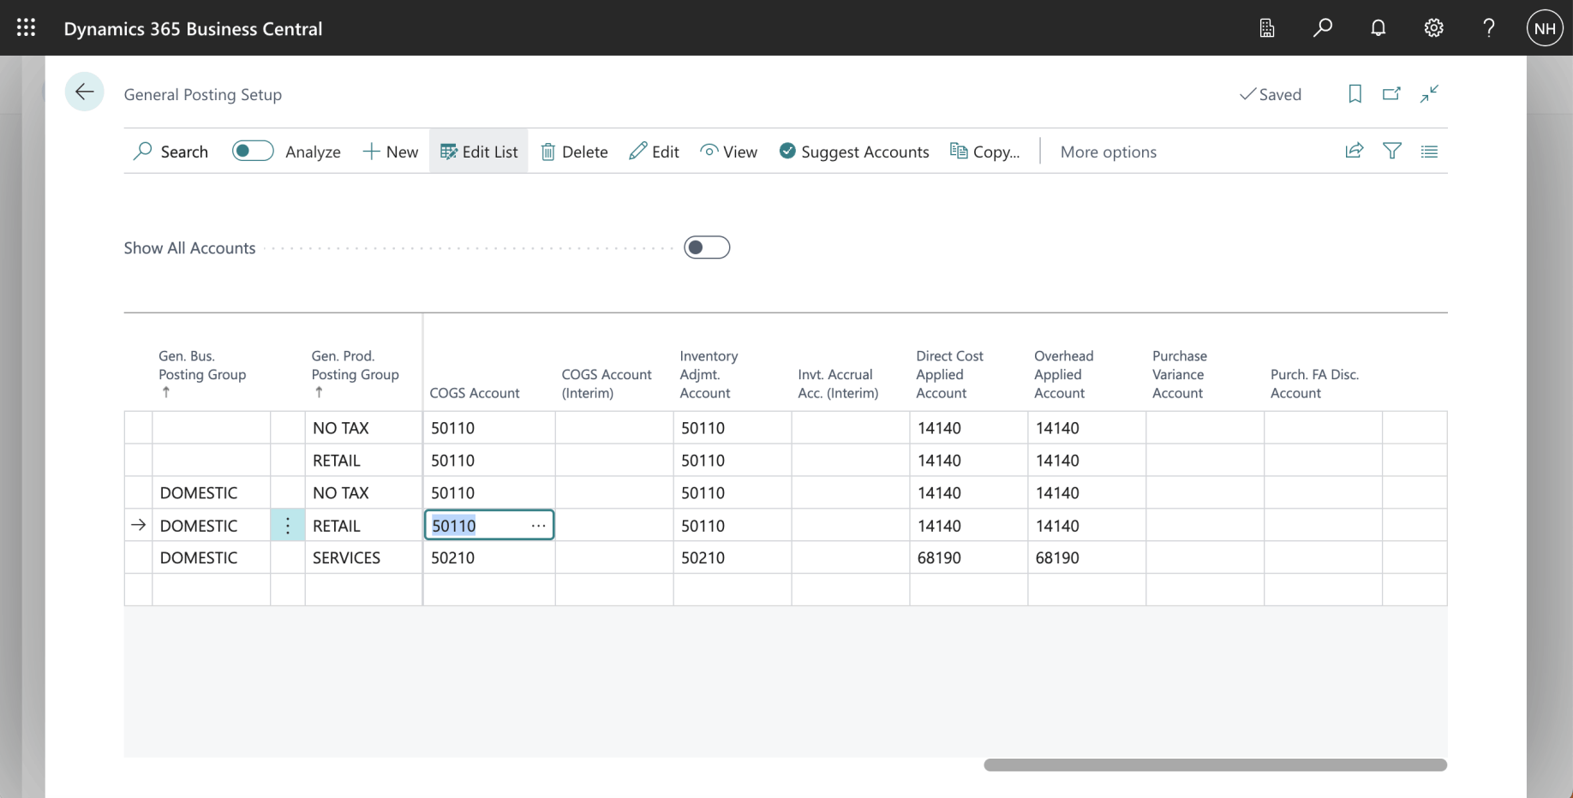Open the settings gear menu

[x=1433, y=28]
